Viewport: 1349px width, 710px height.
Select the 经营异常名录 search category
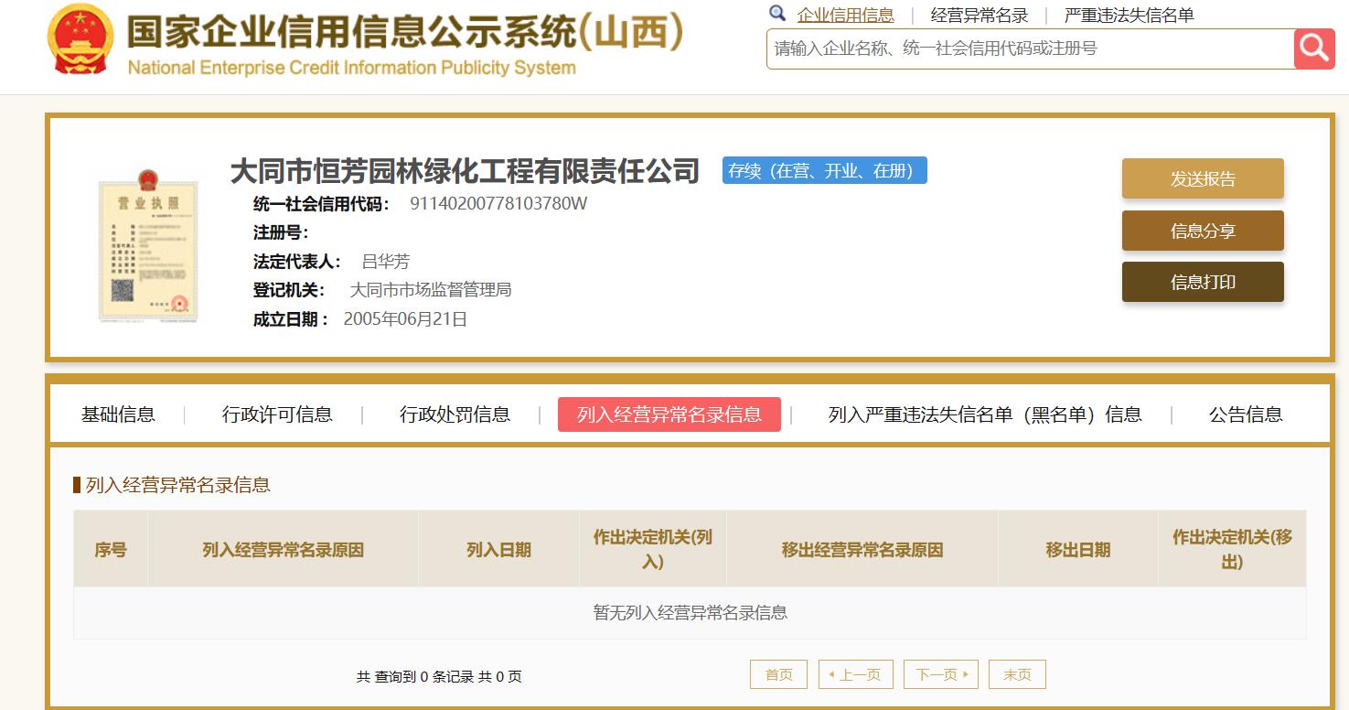pyautogui.click(x=980, y=16)
